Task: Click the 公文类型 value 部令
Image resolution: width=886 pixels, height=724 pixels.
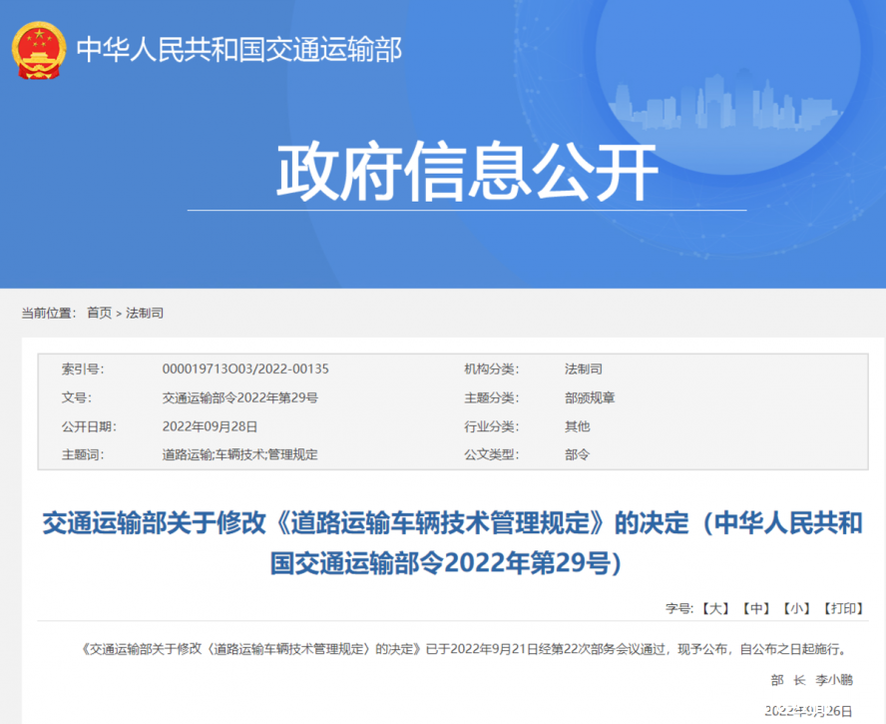Action: (x=577, y=454)
